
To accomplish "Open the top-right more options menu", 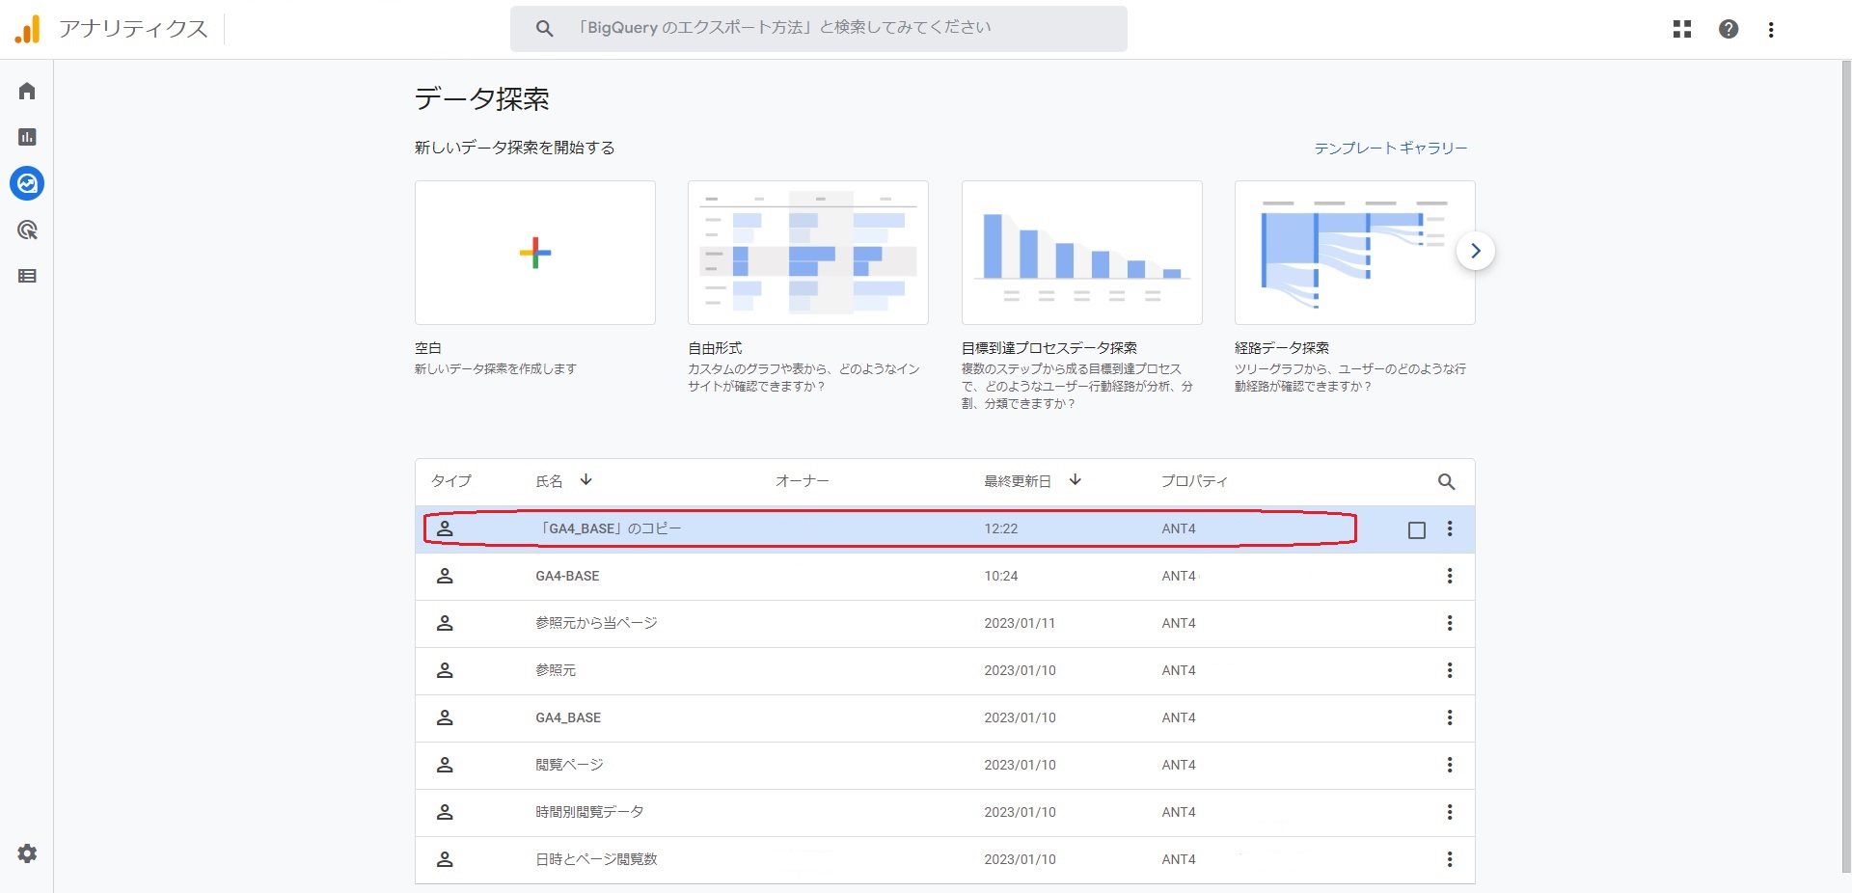I will click(1771, 29).
